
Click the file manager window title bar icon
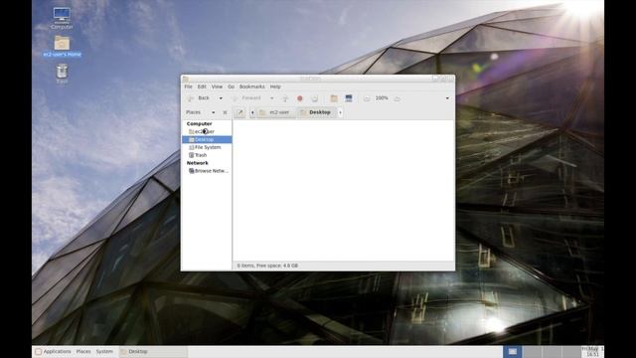[x=186, y=79]
